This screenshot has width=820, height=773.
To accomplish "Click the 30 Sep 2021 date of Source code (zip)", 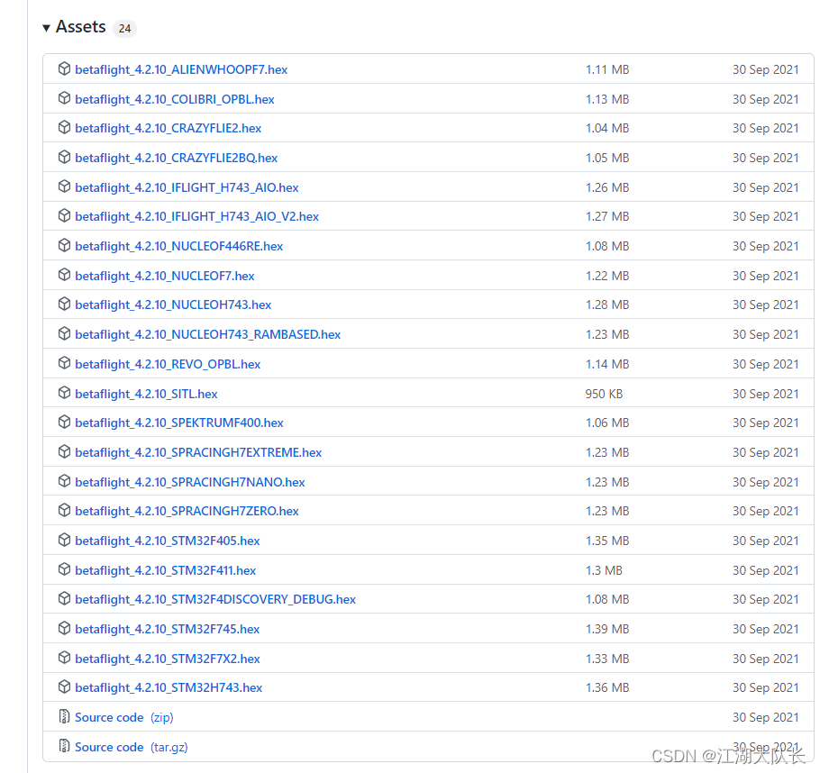I will click(x=766, y=717).
